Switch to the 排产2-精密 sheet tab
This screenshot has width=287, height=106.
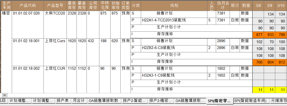(x=161, y=101)
